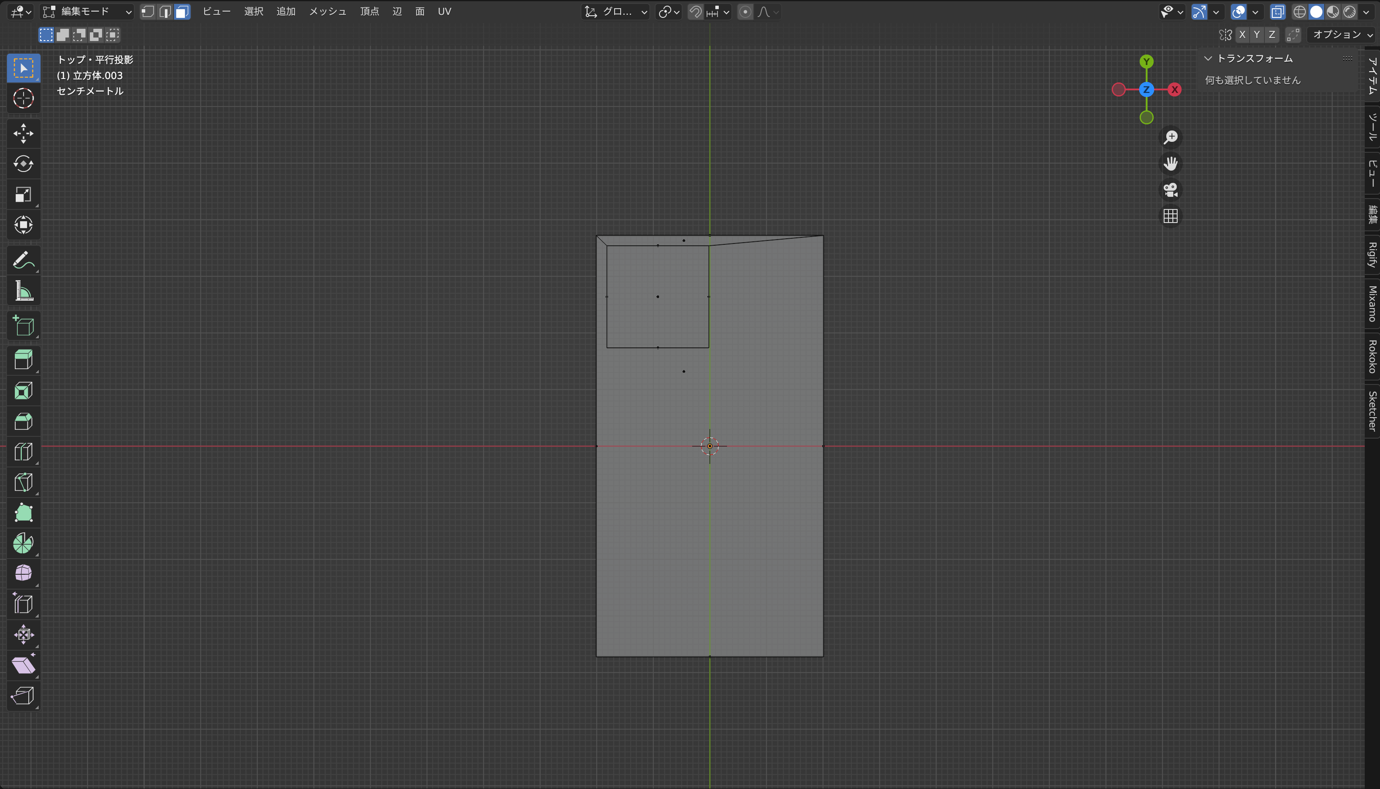Select the Scale tool
This screenshot has height=789, width=1380.
23,194
